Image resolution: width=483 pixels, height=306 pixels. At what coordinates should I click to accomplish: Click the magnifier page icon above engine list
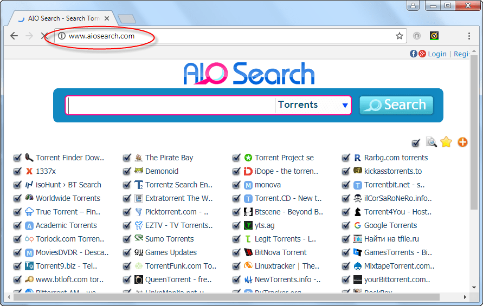coord(432,142)
